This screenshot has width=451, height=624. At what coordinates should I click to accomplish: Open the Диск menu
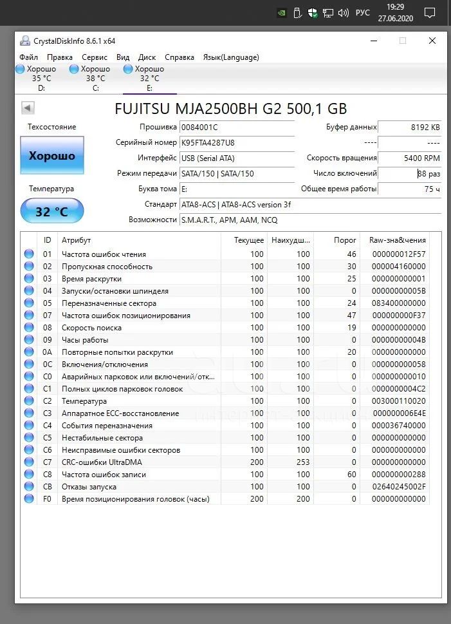click(147, 57)
